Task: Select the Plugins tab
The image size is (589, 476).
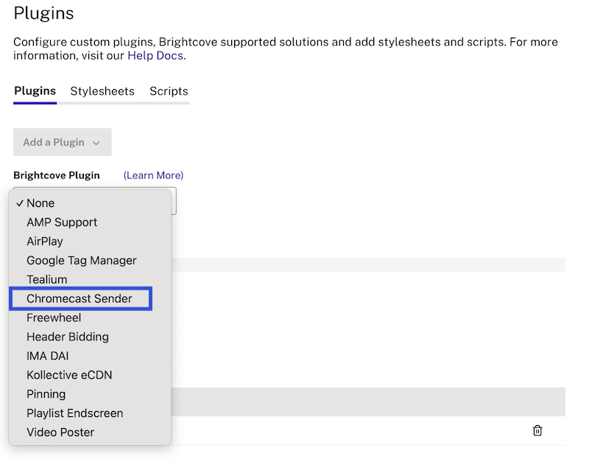Action: (x=35, y=91)
